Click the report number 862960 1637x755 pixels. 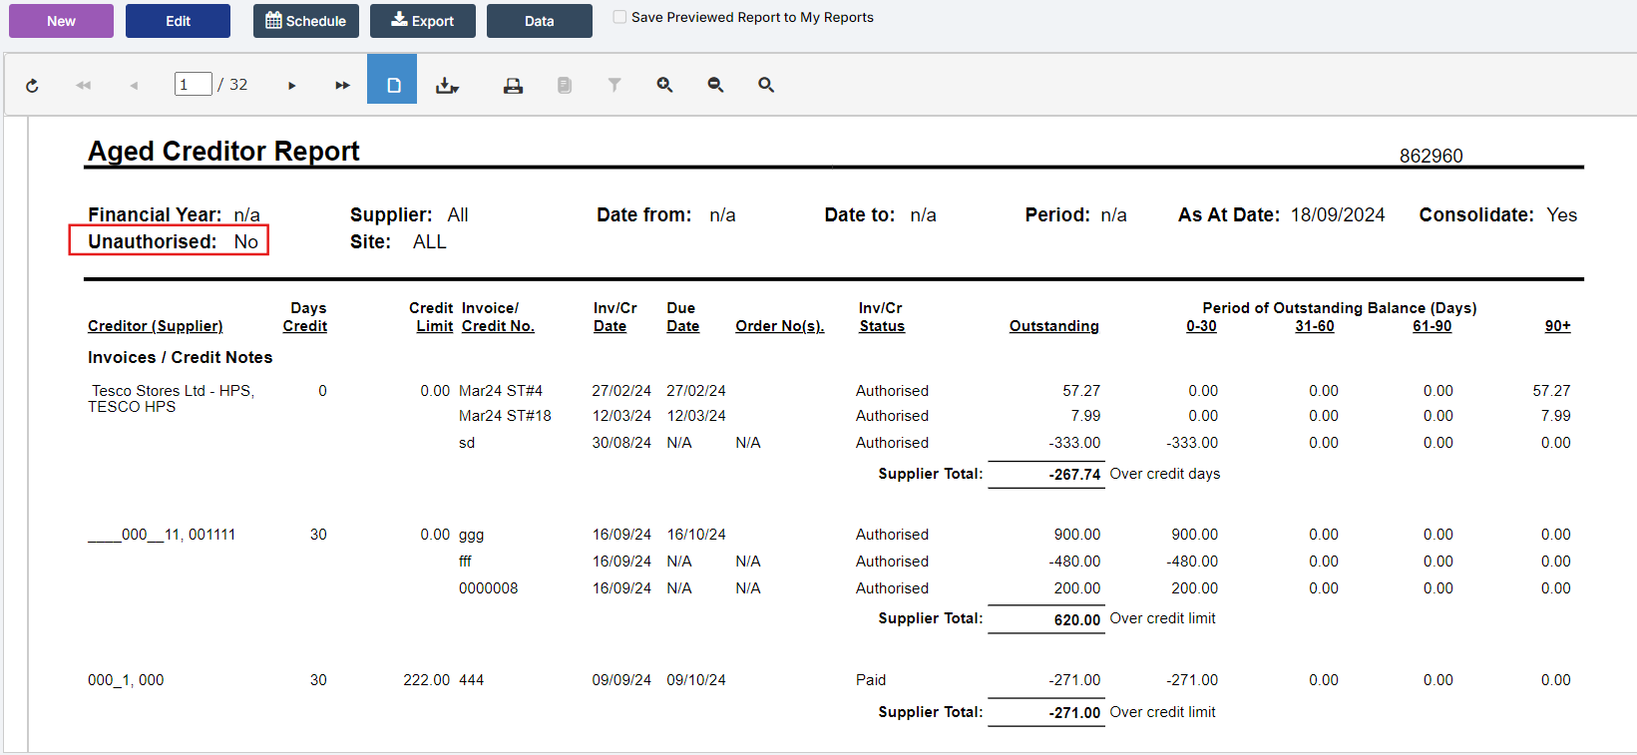pos(1431,156)
